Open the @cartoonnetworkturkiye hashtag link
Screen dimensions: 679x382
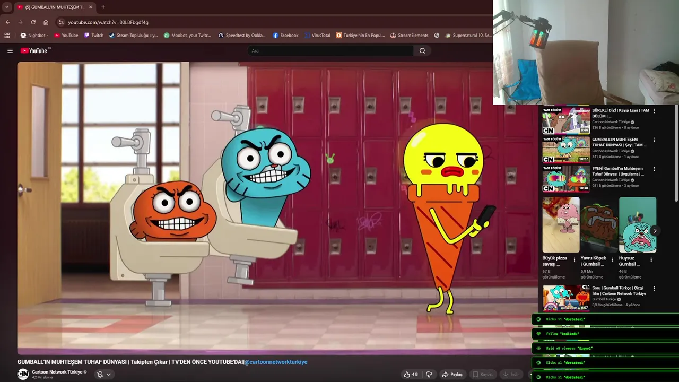(x=276, y=362)
